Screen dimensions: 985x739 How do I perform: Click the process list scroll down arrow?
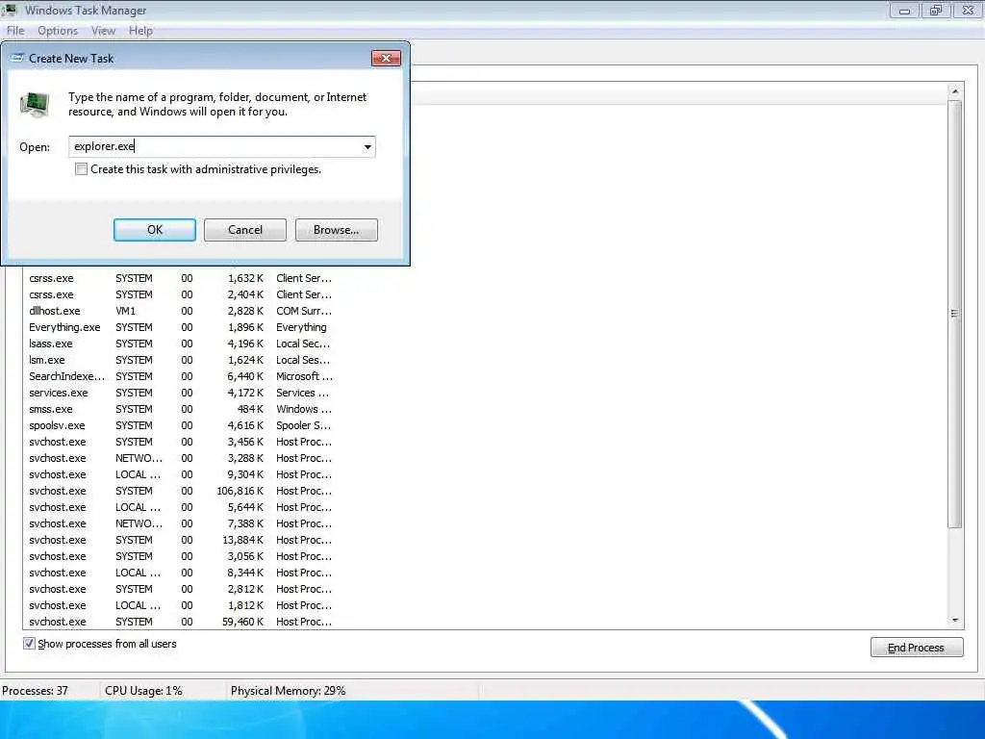click(955, 621)
